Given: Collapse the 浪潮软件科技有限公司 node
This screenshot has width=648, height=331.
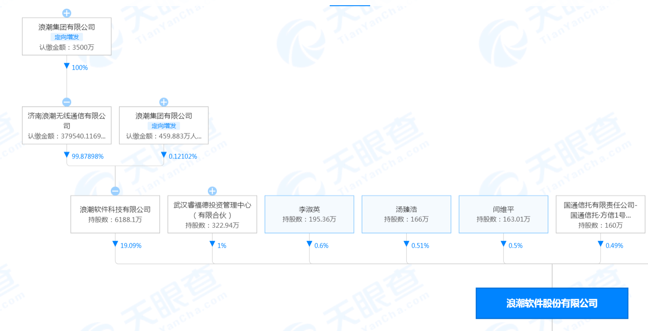Looking at the screenshot, I should tap(115, 191).
